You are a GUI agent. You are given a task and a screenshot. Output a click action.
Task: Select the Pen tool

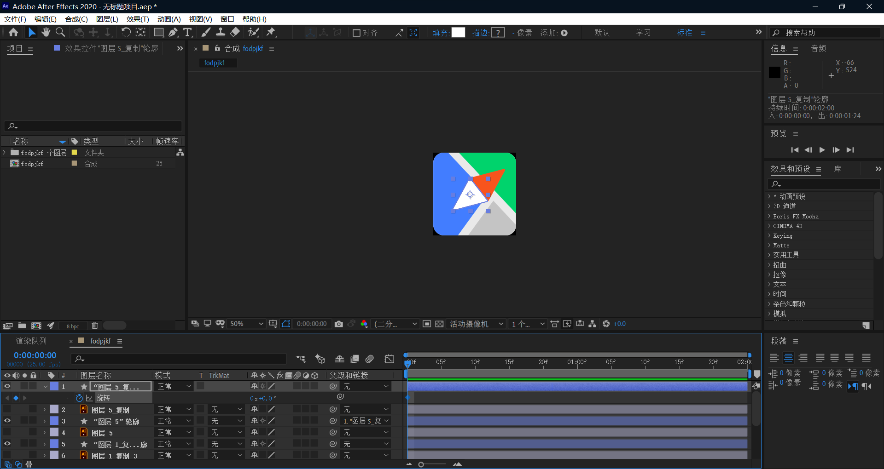pos(173,32)
